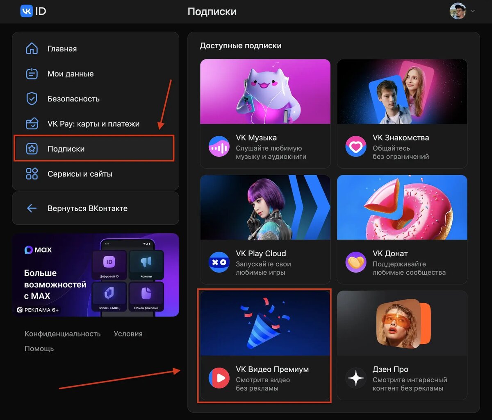Click Обмен файлами tile in banner
Viewport: 492px width, 420px height.
pyautogui.click(x=146, y=296)
